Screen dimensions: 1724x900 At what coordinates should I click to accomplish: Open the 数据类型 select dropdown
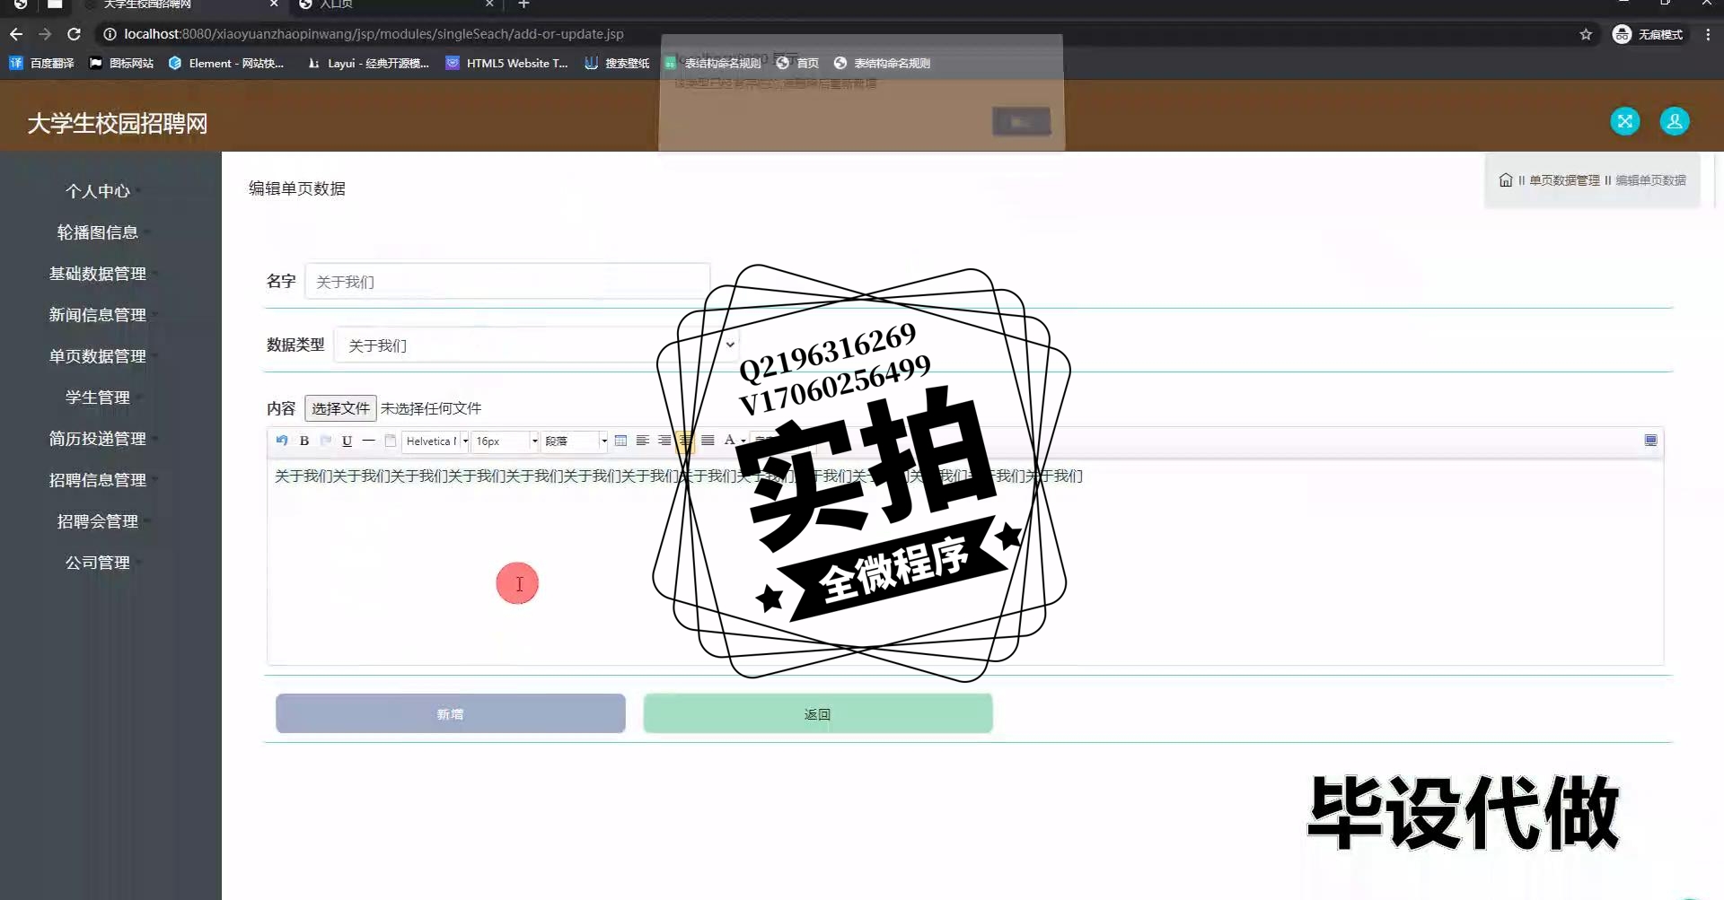(x=537, y=345)
